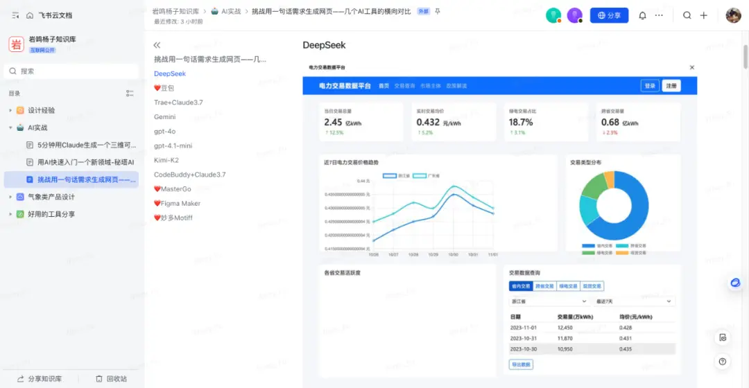Collapse the left sidebar with the top-left icon
Viewport: 749px width, 388px height.
(x=15, y=15)
